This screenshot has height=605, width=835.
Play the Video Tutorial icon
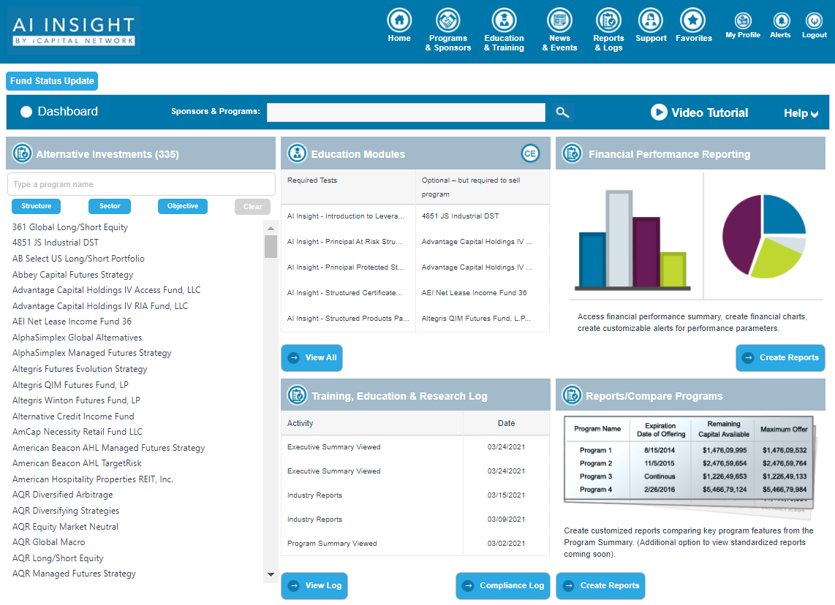[x=659, y=113]
